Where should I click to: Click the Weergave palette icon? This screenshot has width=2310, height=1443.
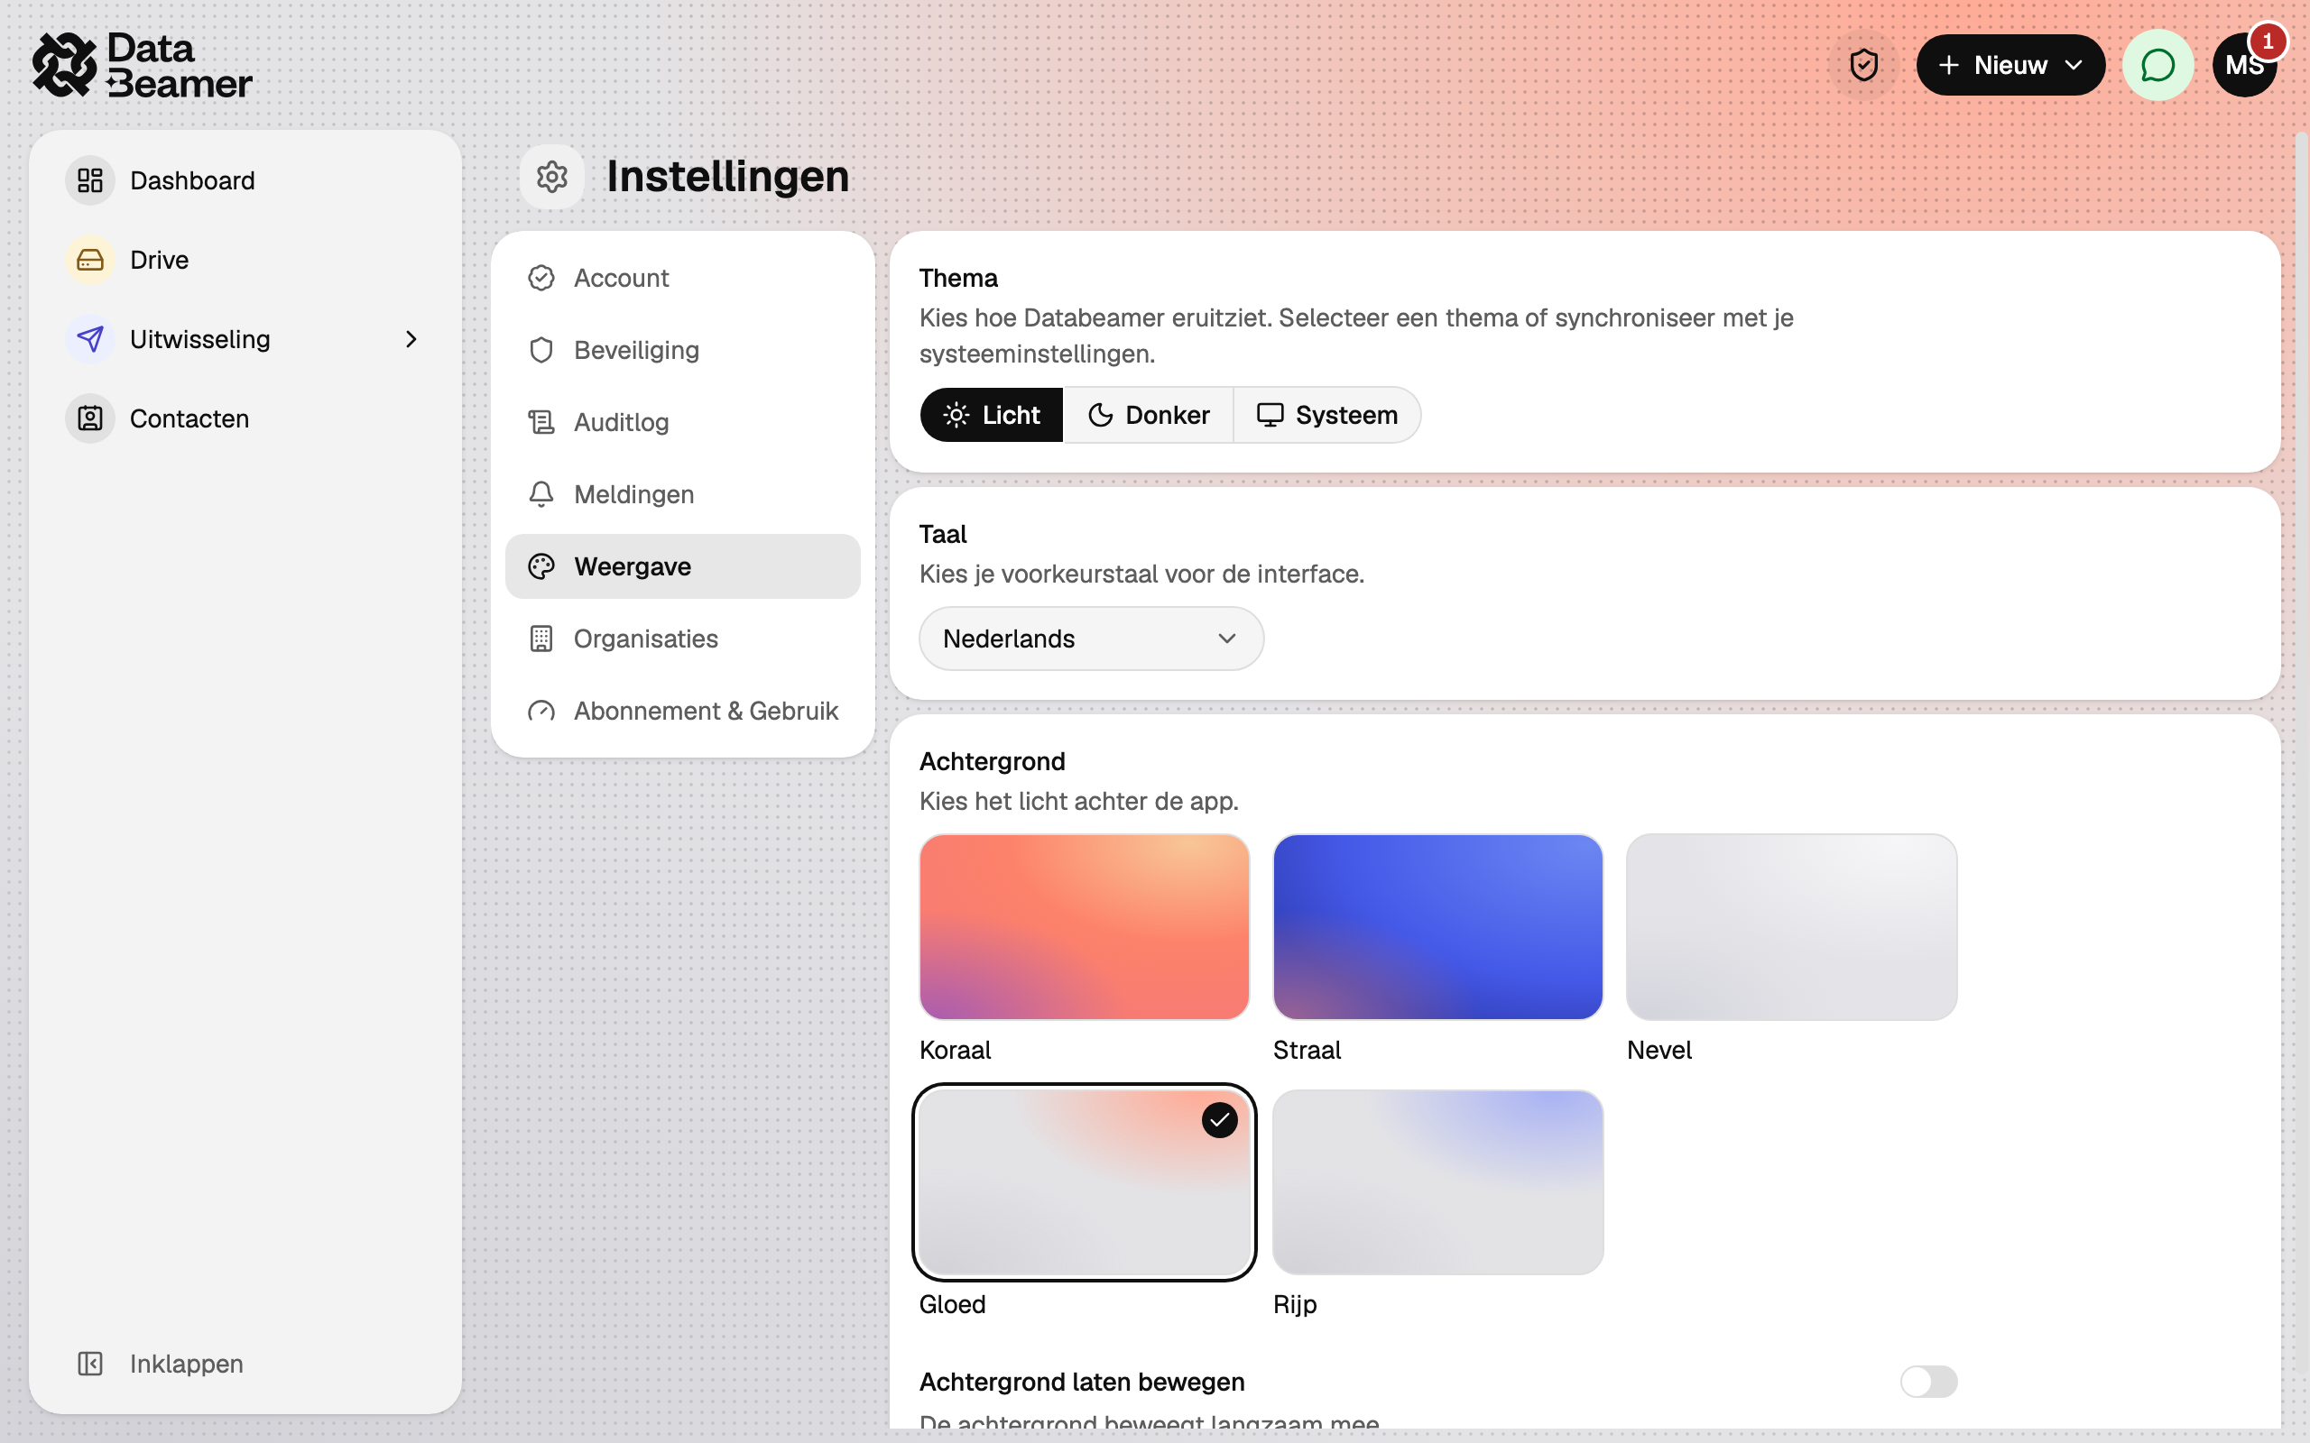[541, 566]
